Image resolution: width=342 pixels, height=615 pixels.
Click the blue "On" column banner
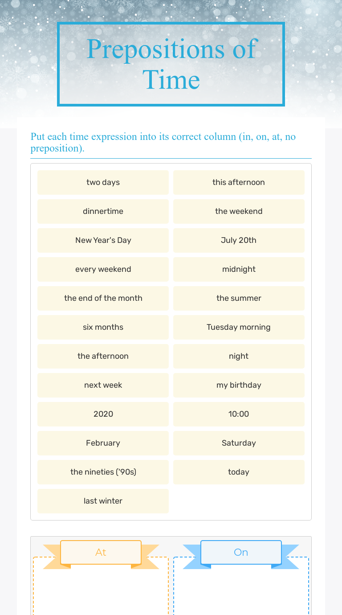click(241, 552)
